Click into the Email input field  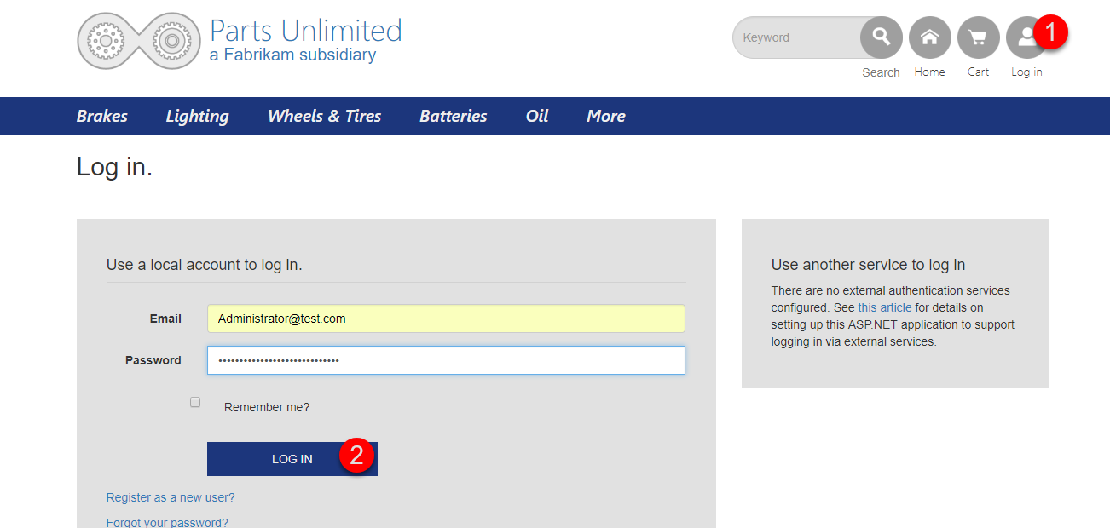[446, 319]
